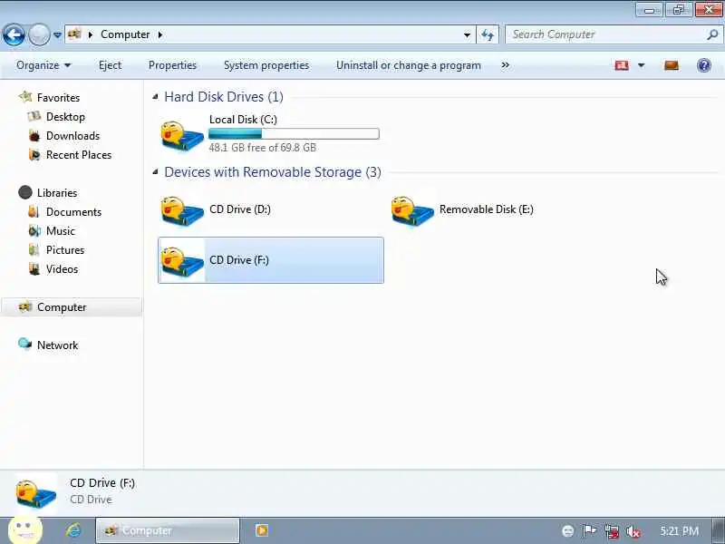Click the Documents library icon
Screen dimensions: 725x544
point(34,212)
